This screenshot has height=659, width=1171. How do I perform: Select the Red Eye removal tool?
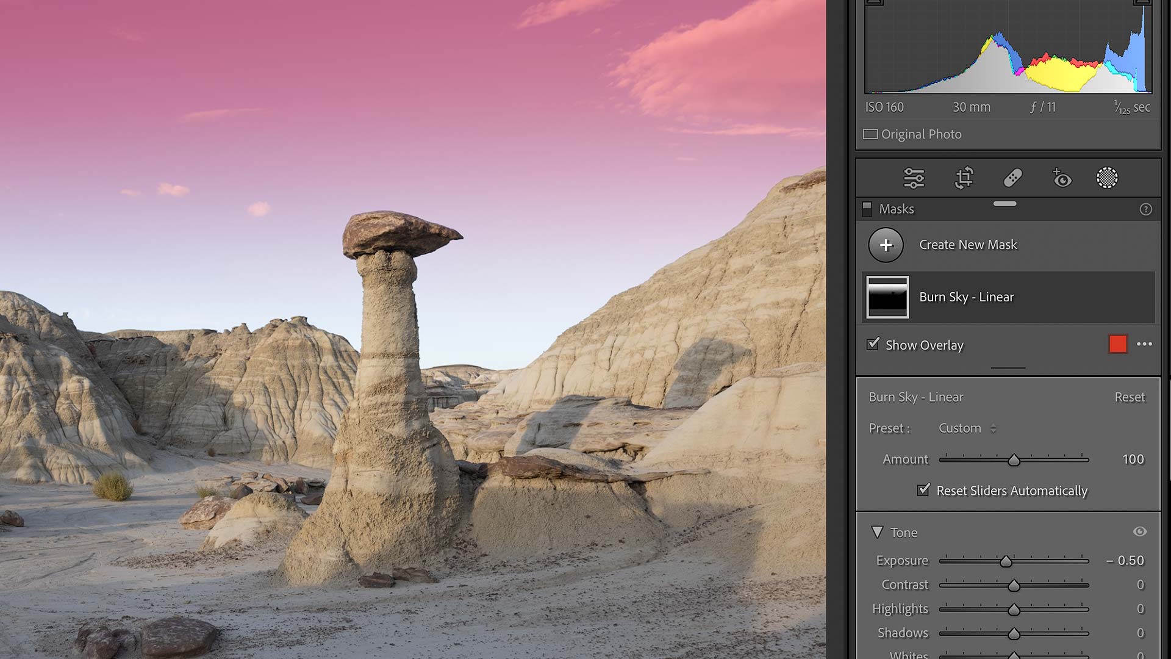[x=1061, y=178]
